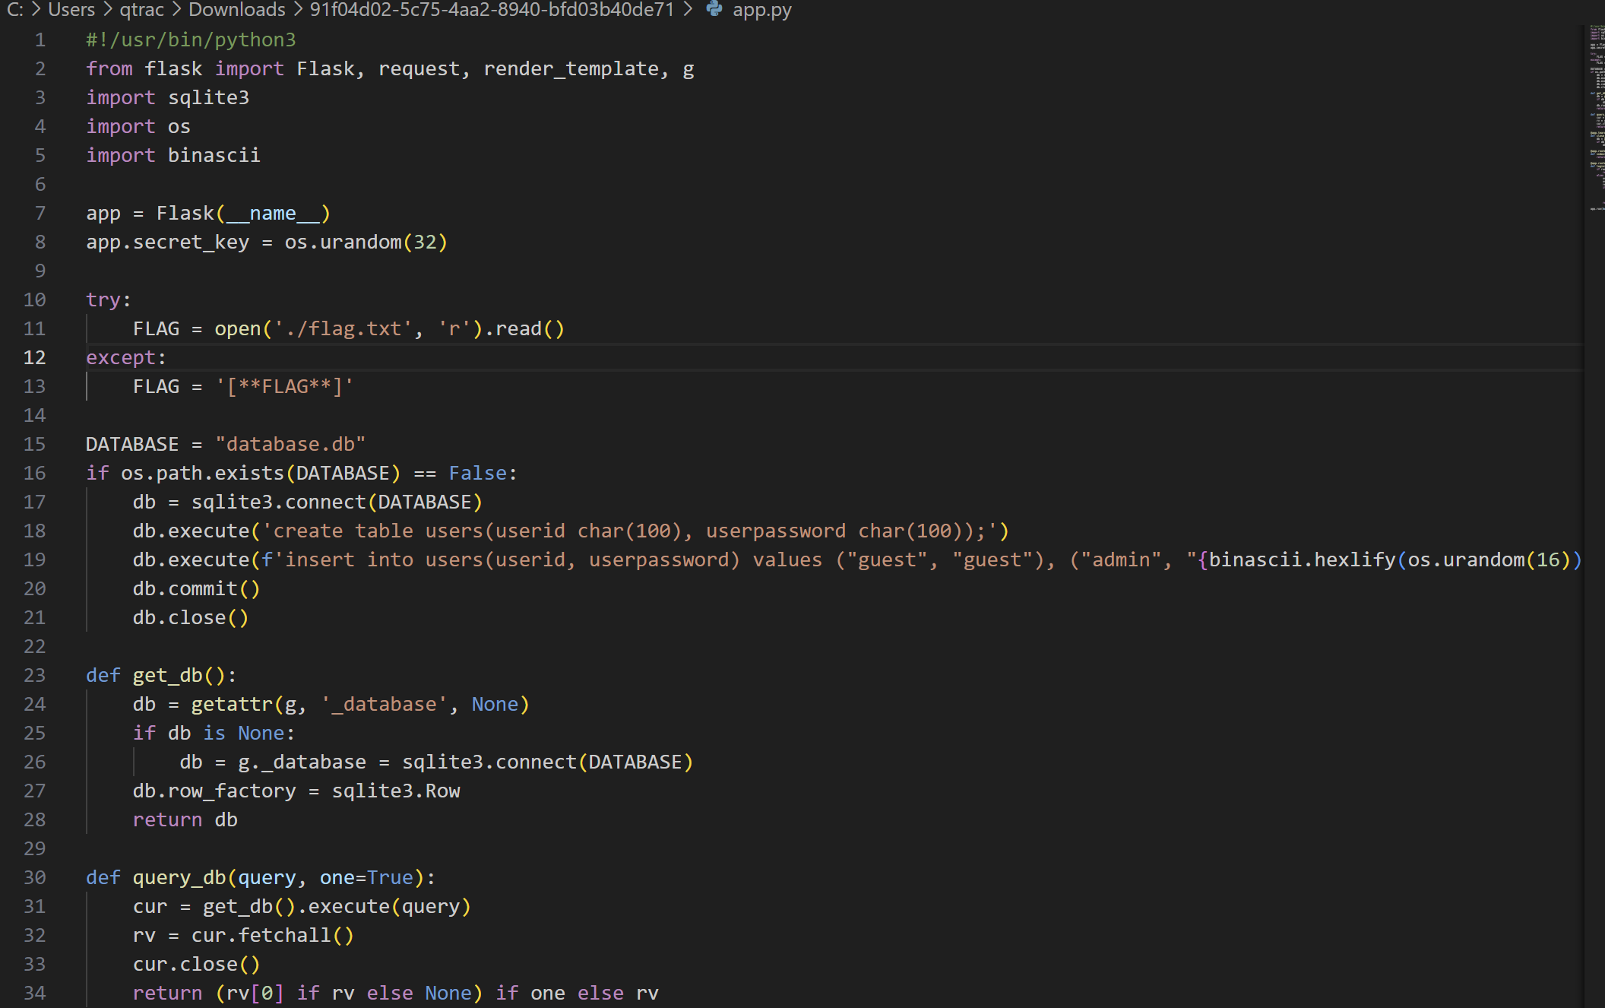Click the Python file icon in breadcrumb

[714, 9]
